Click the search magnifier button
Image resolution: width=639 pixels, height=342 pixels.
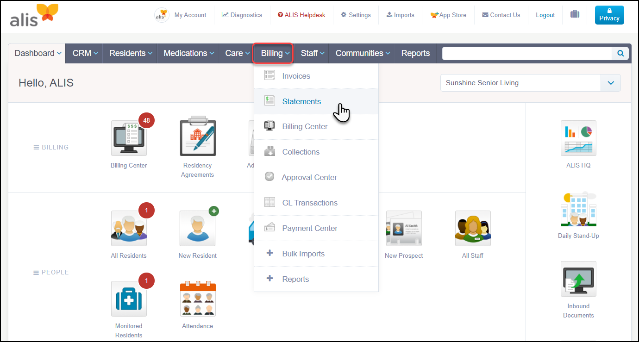pyautogui.click(x=620, y=53)
